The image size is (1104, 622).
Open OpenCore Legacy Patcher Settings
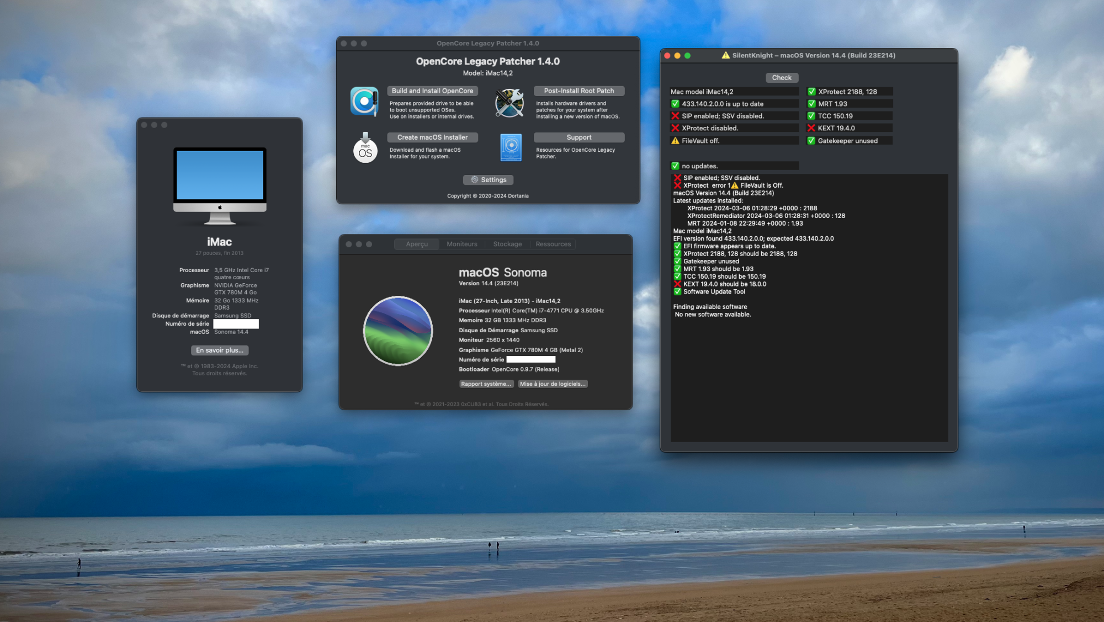click(488, 180)
